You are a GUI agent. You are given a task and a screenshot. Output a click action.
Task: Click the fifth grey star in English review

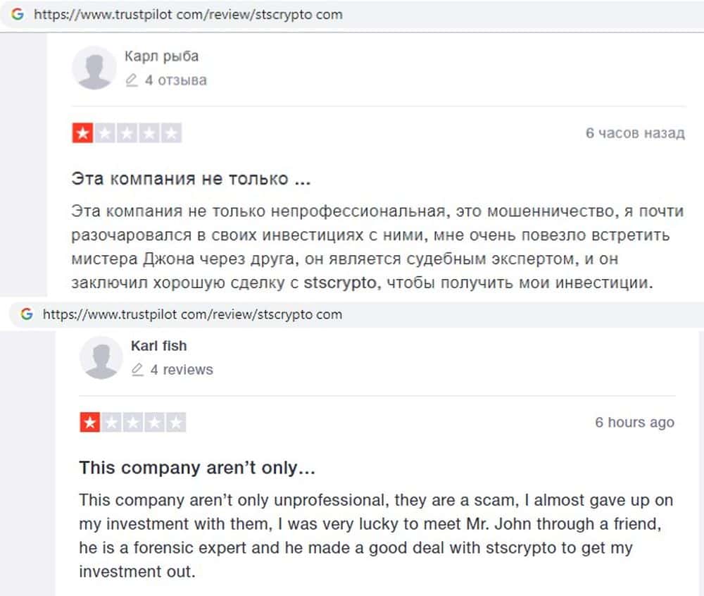coord(177,423)
